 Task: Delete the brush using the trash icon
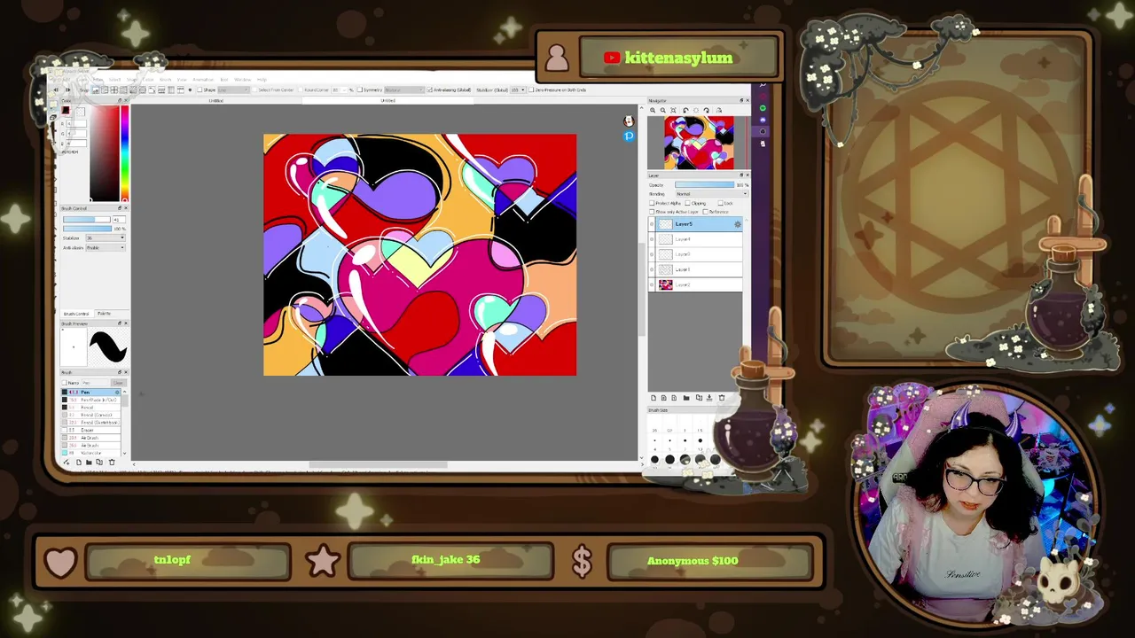click(112, 462)
